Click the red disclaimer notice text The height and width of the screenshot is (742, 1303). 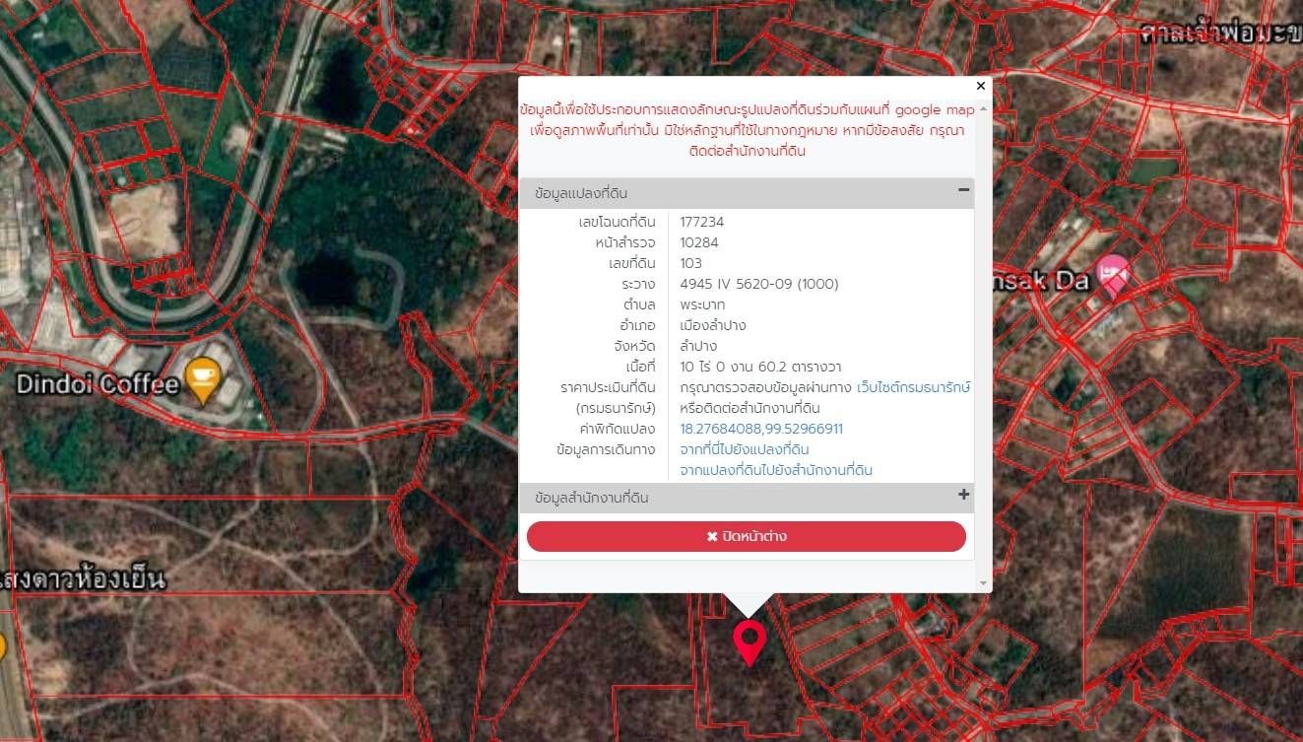[747, 130]
